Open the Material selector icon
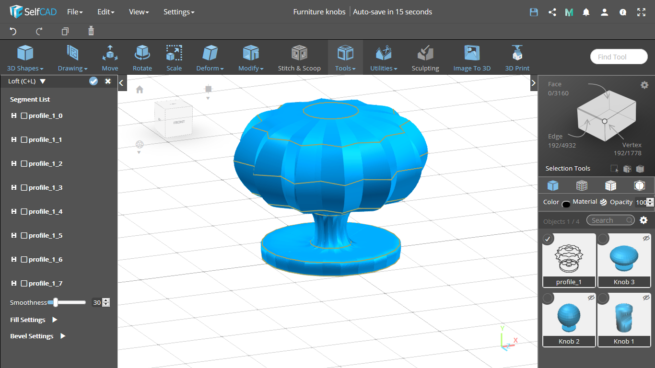Image resolution: width=655 pixels, height=368 pixels. [x=603, y=202]
